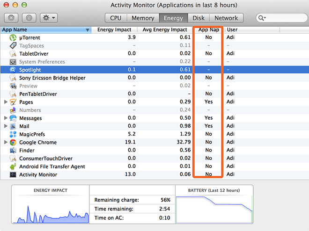309x231 pixels.
Task: Click the Battery last 12 hours graph
Action: coord(214,209)
